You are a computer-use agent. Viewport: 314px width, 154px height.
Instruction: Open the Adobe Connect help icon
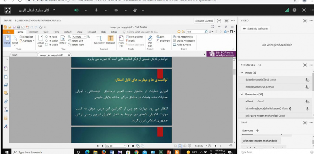[294, 10]
